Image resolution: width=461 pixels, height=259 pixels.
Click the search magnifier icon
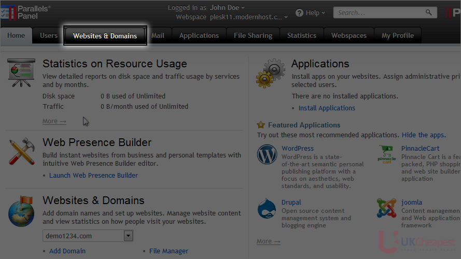click(429, 12)
